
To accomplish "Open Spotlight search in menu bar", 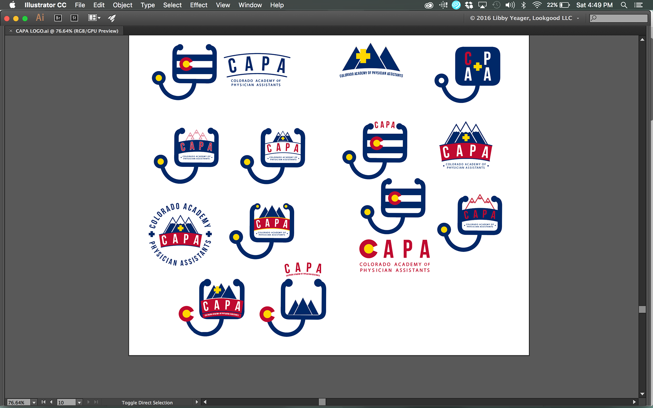I will coord(624,5).
